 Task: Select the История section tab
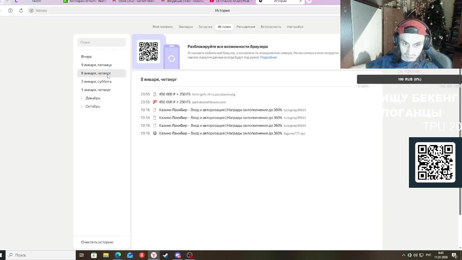(224, 27)
